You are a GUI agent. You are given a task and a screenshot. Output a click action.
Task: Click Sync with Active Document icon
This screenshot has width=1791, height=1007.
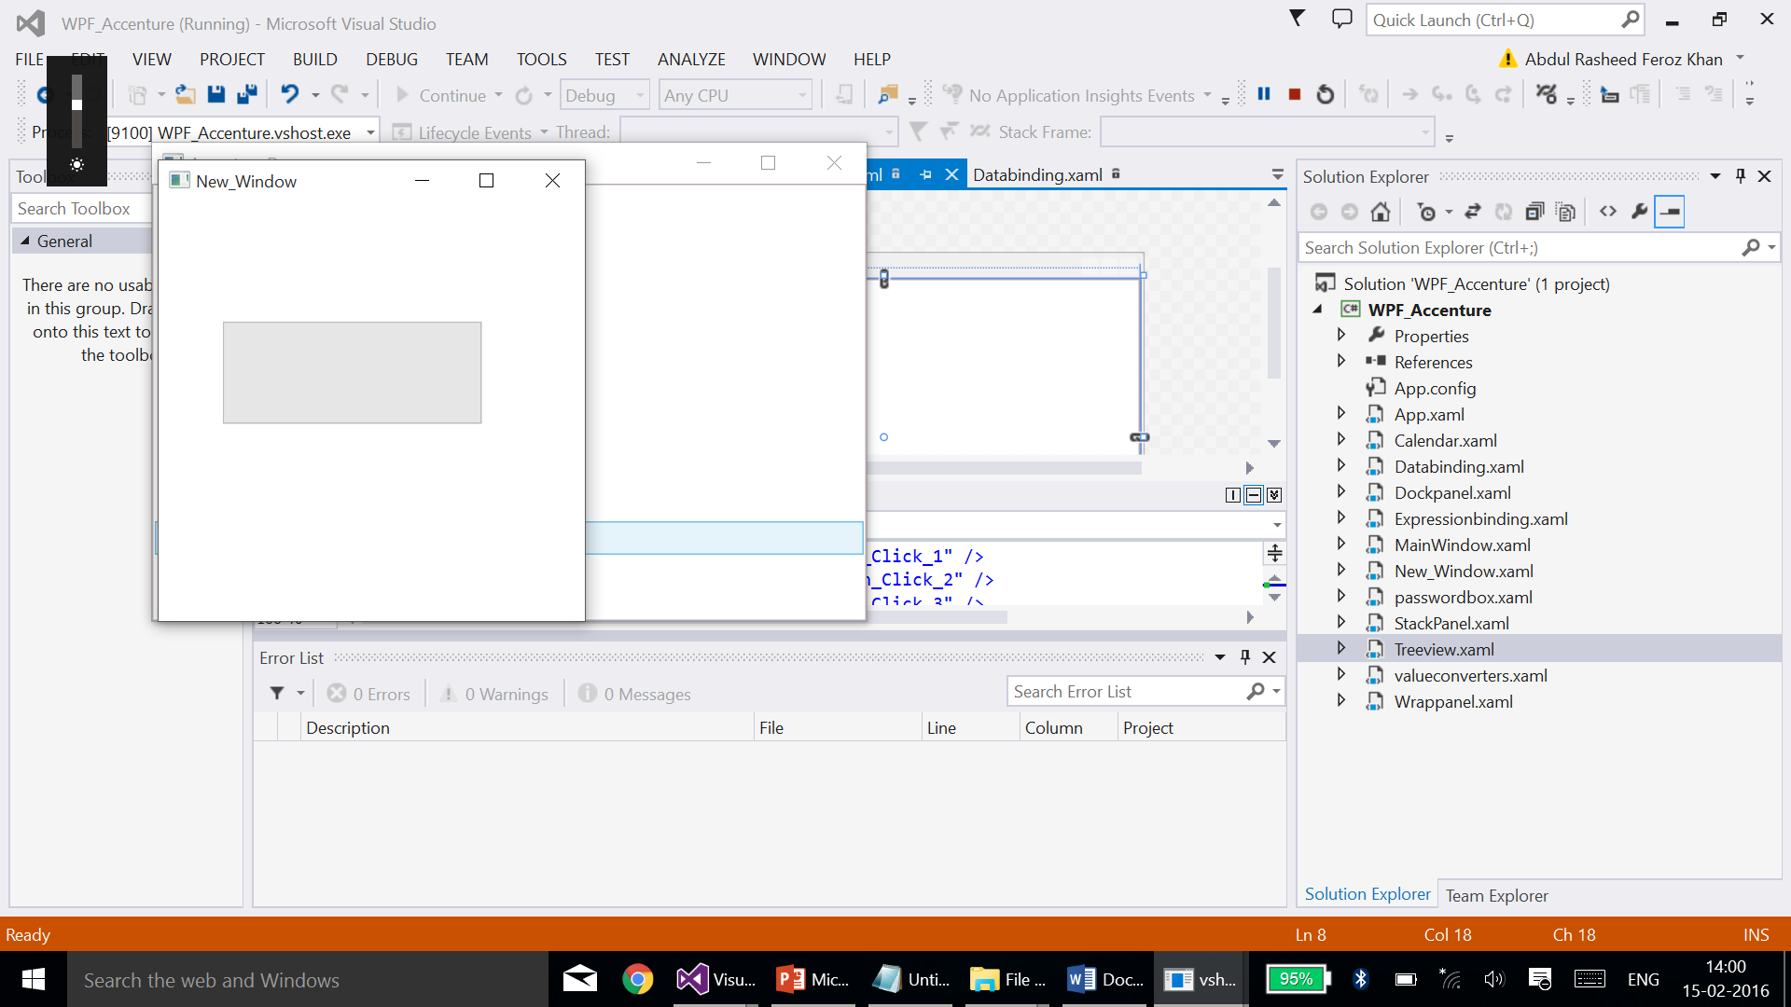(1473, 212)
